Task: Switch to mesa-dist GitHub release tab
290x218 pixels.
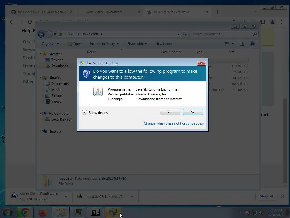Action: 42,12
